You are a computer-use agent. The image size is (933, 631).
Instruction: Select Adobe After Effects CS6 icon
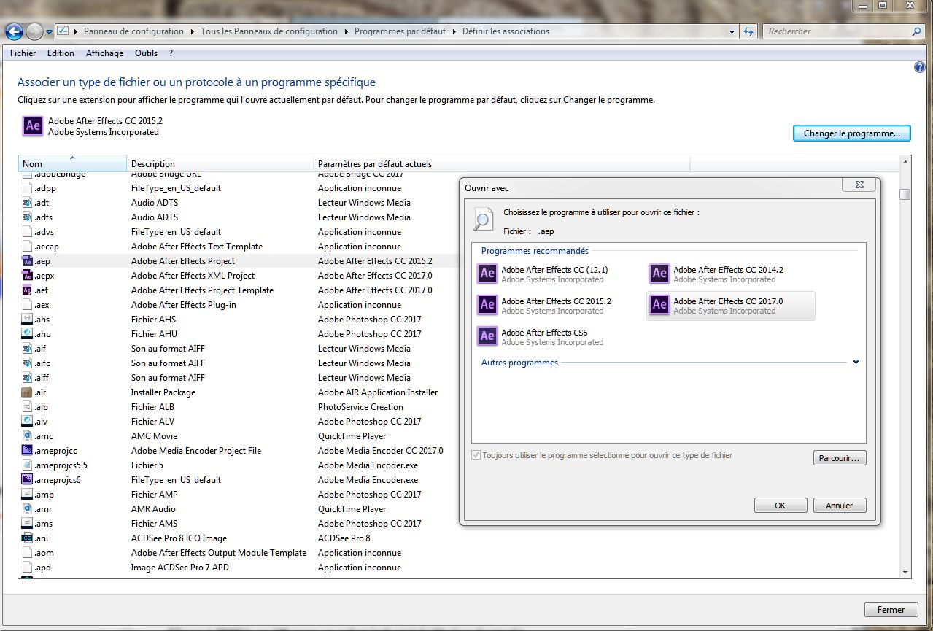tap(487, 336)
